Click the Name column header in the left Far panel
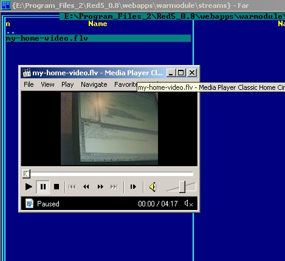The image size is (285, 261). coord(98,24)
